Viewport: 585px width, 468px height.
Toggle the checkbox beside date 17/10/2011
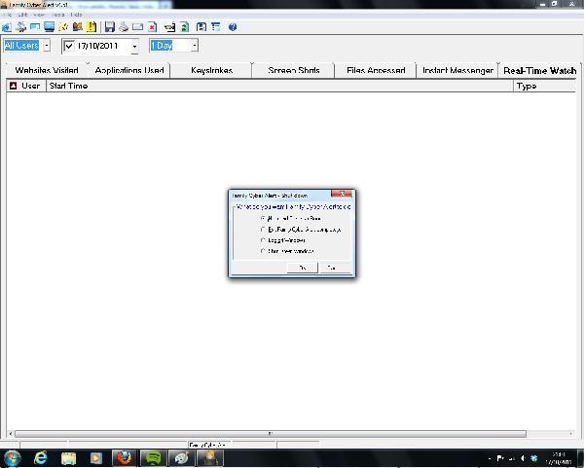(69, 46)
